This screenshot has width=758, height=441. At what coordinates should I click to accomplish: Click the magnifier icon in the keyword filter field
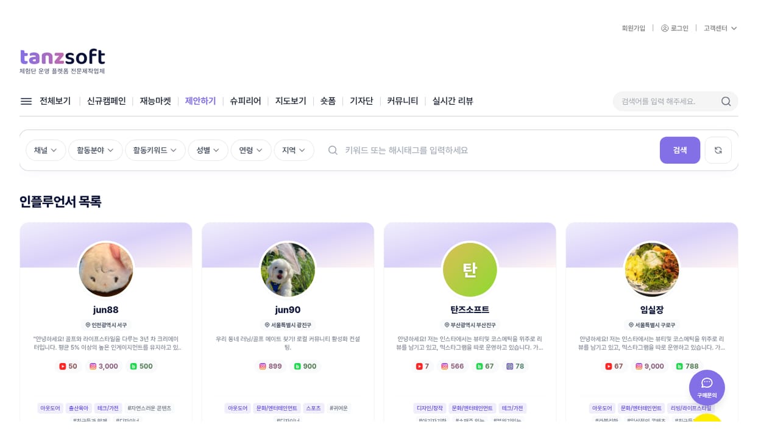point(333,150)
